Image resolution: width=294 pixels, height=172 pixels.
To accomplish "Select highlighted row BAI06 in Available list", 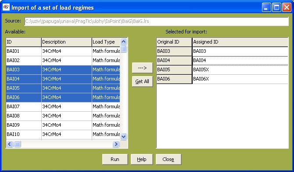I will click(x=63, y=97).
